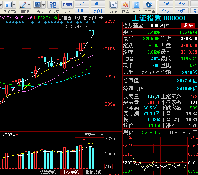Expand the dropdown arrow beside 选股
The height and width of the screenshot is (175, 198).
44,5
